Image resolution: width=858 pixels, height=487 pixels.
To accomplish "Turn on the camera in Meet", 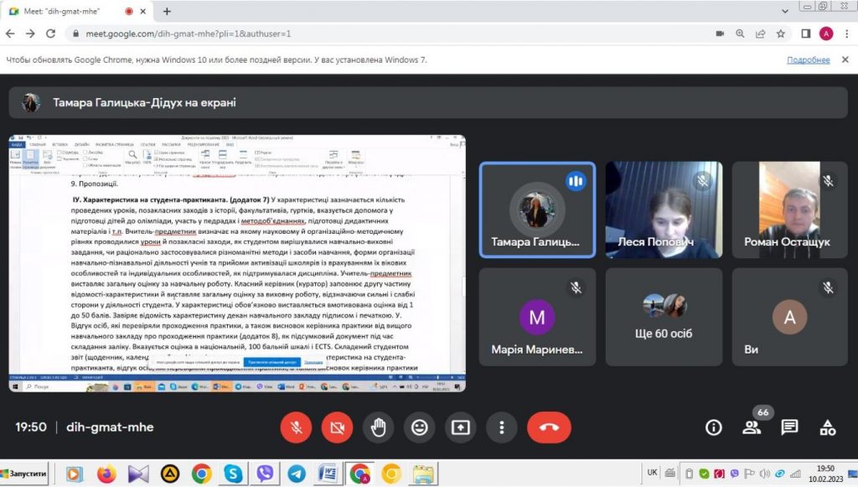I will pyautogui.click(x=337, y=427).
